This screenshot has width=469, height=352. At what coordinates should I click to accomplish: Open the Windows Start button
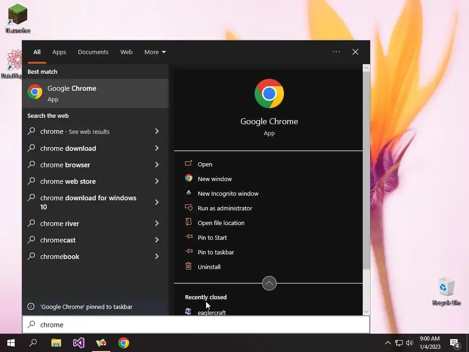click(11, 343)
